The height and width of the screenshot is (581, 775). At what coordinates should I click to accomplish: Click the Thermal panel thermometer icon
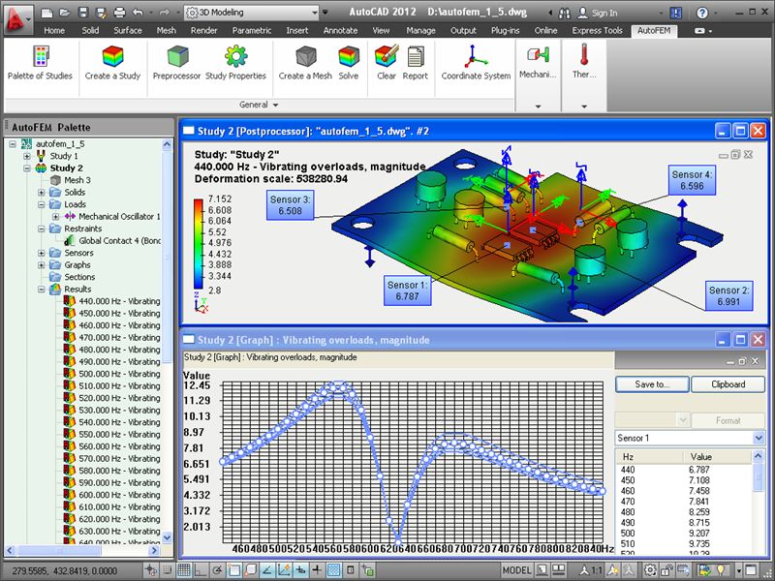[x=584, y=54]
